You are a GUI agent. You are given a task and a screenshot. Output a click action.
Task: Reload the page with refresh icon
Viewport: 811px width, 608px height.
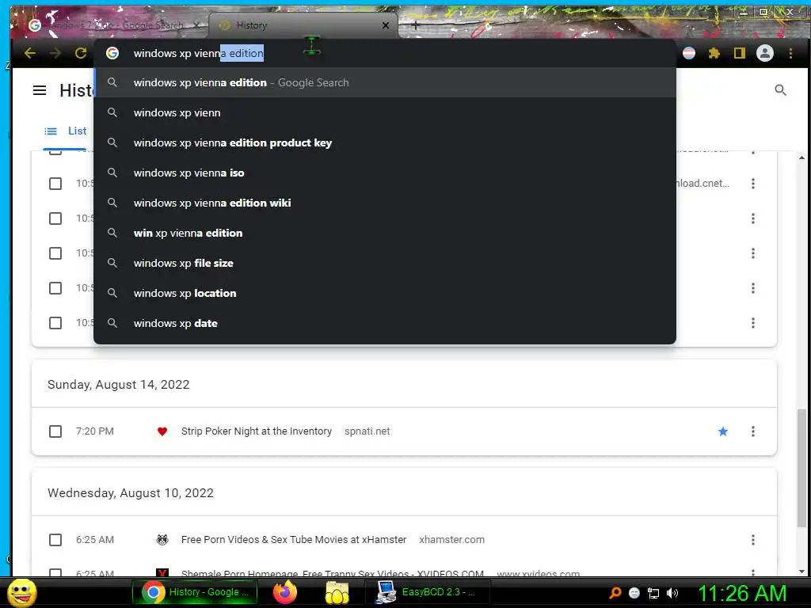81,53
